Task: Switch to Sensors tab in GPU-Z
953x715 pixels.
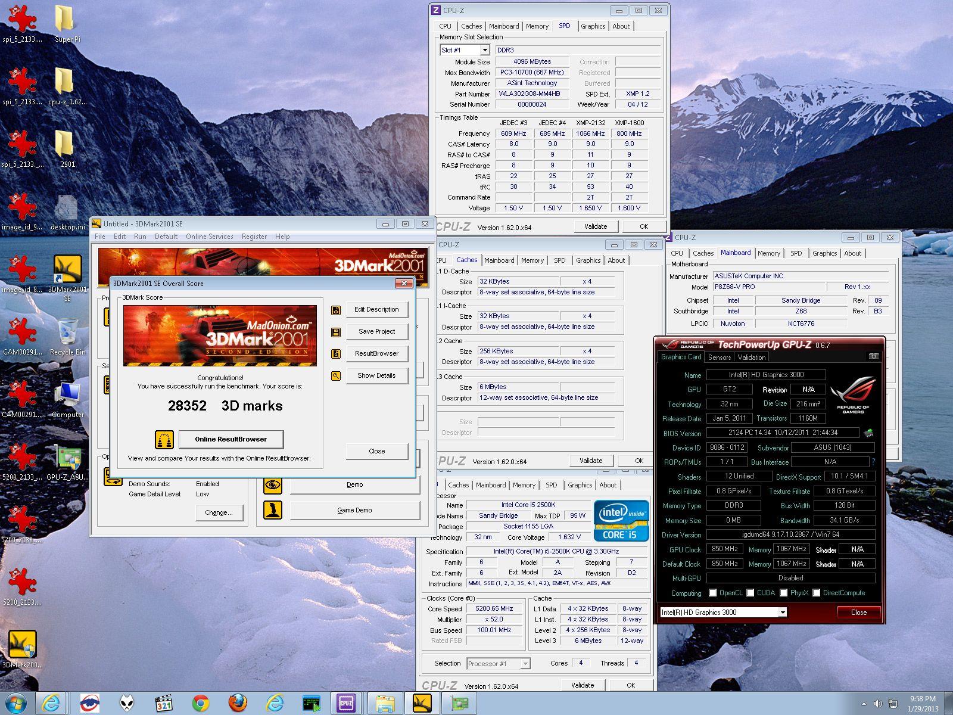Action: (719, 357)
